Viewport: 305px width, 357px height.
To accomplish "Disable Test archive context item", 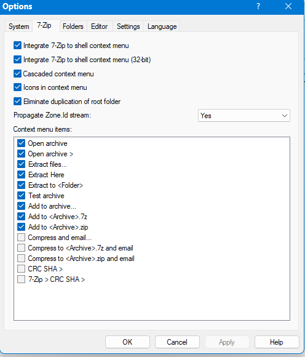I will tap(21, 196).
